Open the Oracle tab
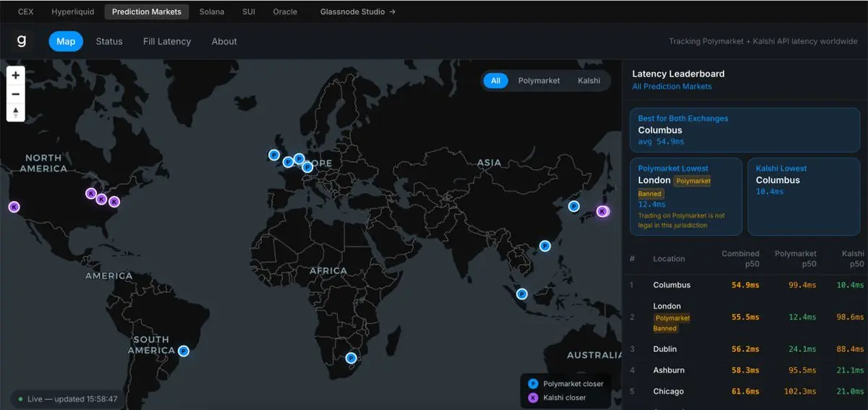868x410 pixels. pyautogui.click(x=285, y=12)
